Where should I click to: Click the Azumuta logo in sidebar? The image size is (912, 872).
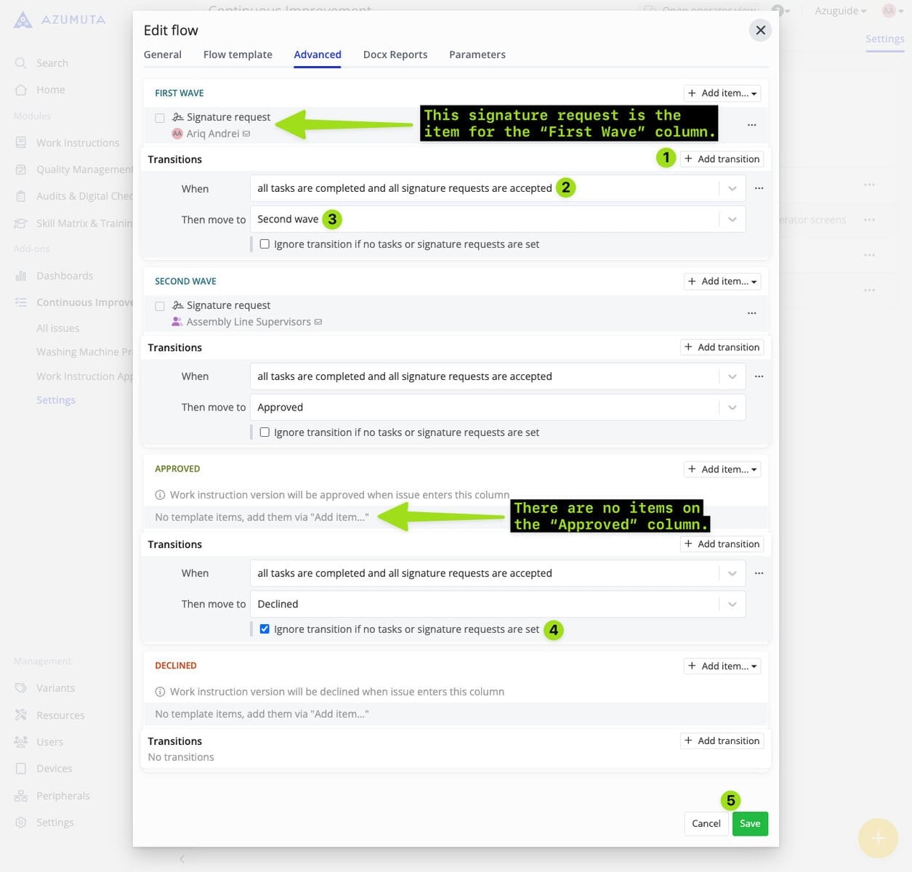click(x=23, y=20)
